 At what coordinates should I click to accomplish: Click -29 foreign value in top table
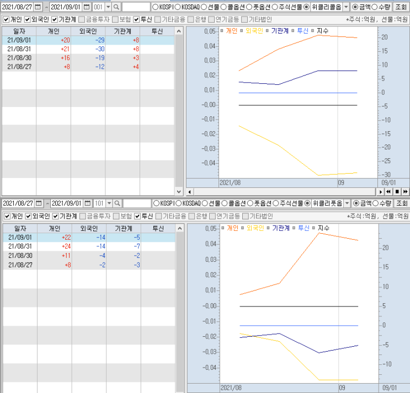pyautogui.click(x=100, y=40)
